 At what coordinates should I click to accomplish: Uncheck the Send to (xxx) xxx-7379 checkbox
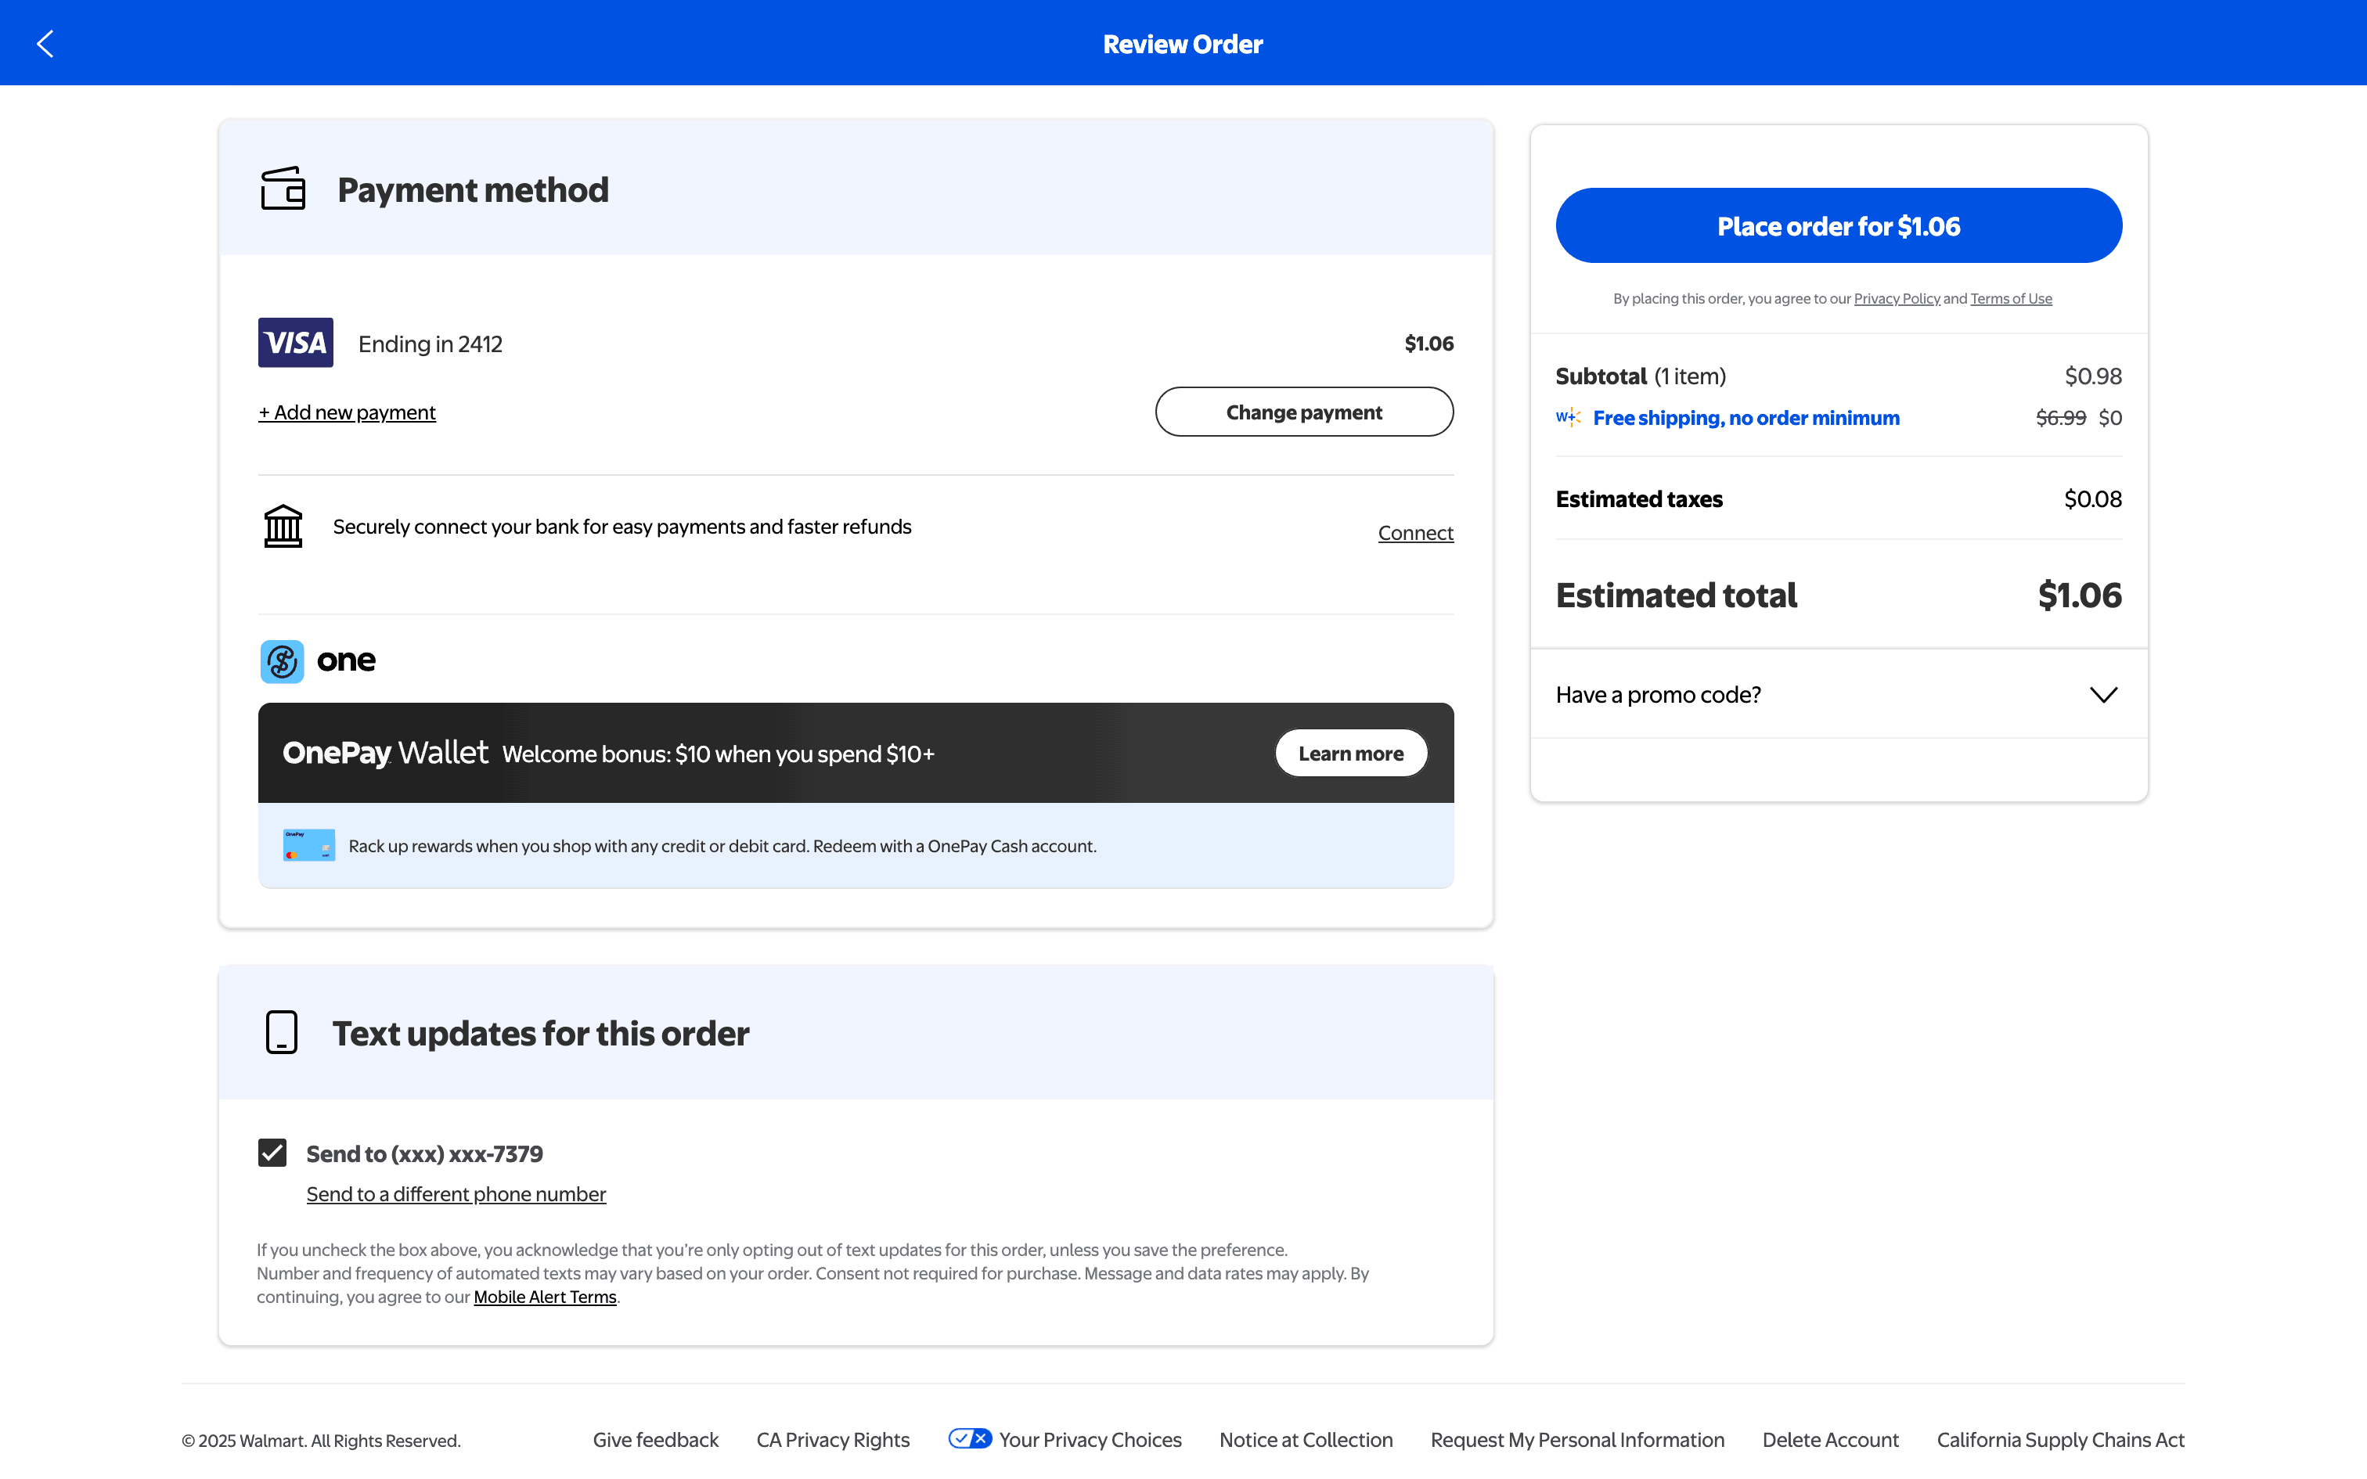pyautogui.click(x=273, y=1152)
